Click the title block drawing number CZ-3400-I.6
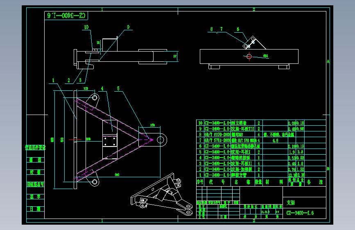Screen dimensions: 355x230 pos(300,213)
